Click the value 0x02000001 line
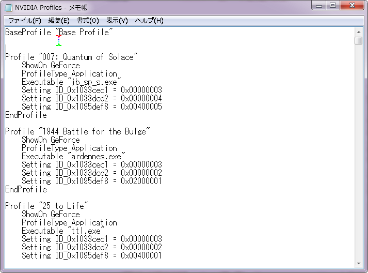This screenshot has height=273, width=368. pyautogui.click(x=92, y=181)
